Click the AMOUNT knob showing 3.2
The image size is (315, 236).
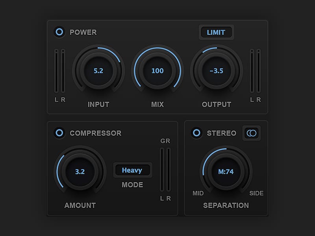[x=80, y=171]
